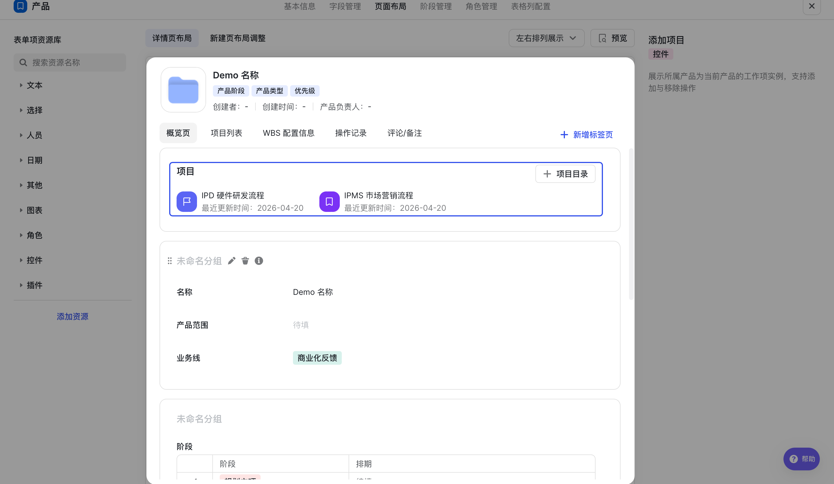Select the 新建页布局调整 layout tab
Screen dimensions: 834x484
[x=238, y=38]
